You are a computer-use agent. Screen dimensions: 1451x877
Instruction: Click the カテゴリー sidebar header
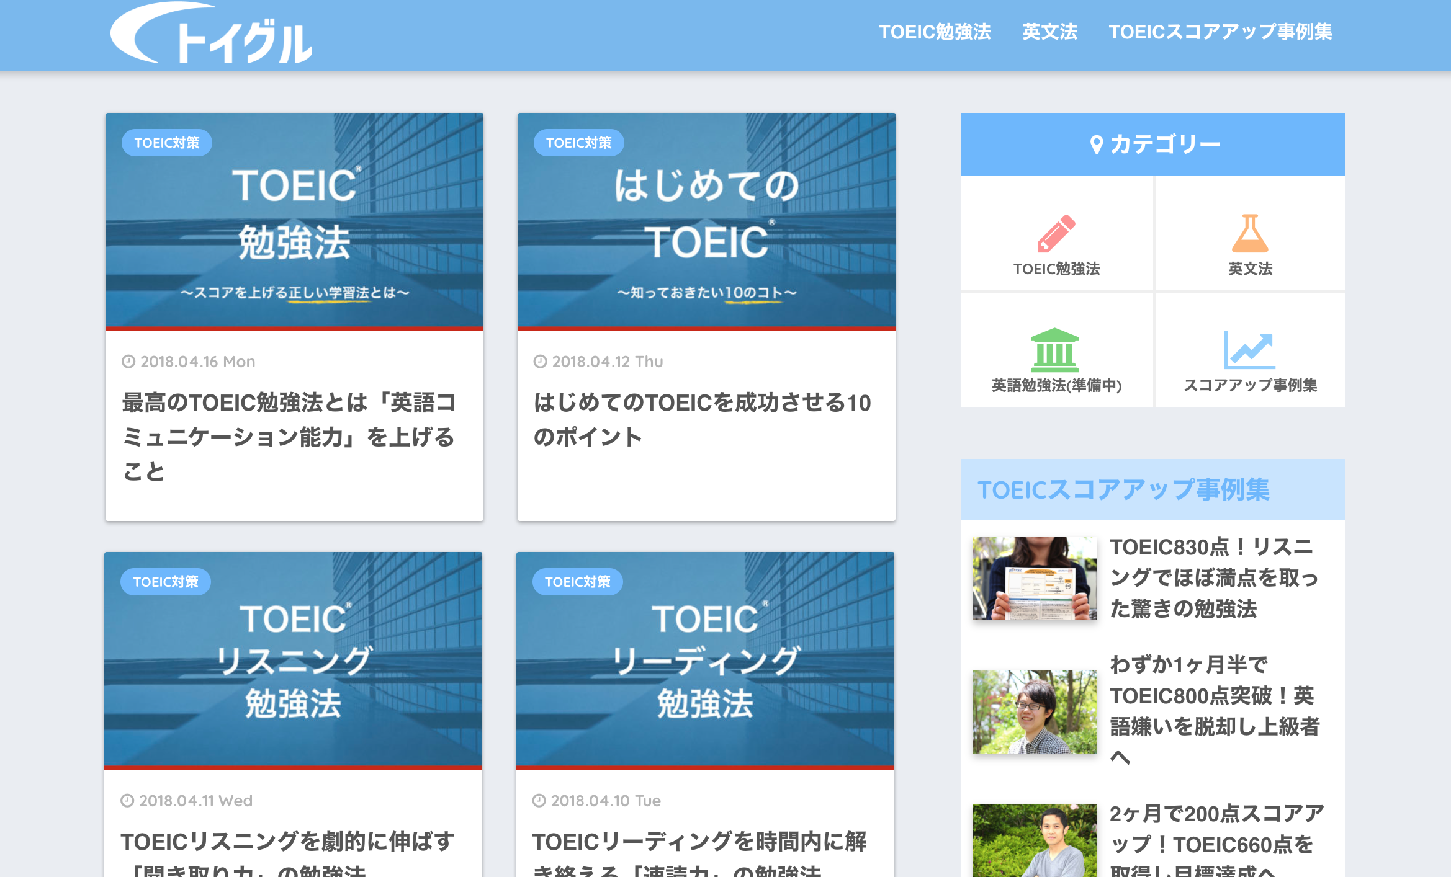(x=1153, y=145)
